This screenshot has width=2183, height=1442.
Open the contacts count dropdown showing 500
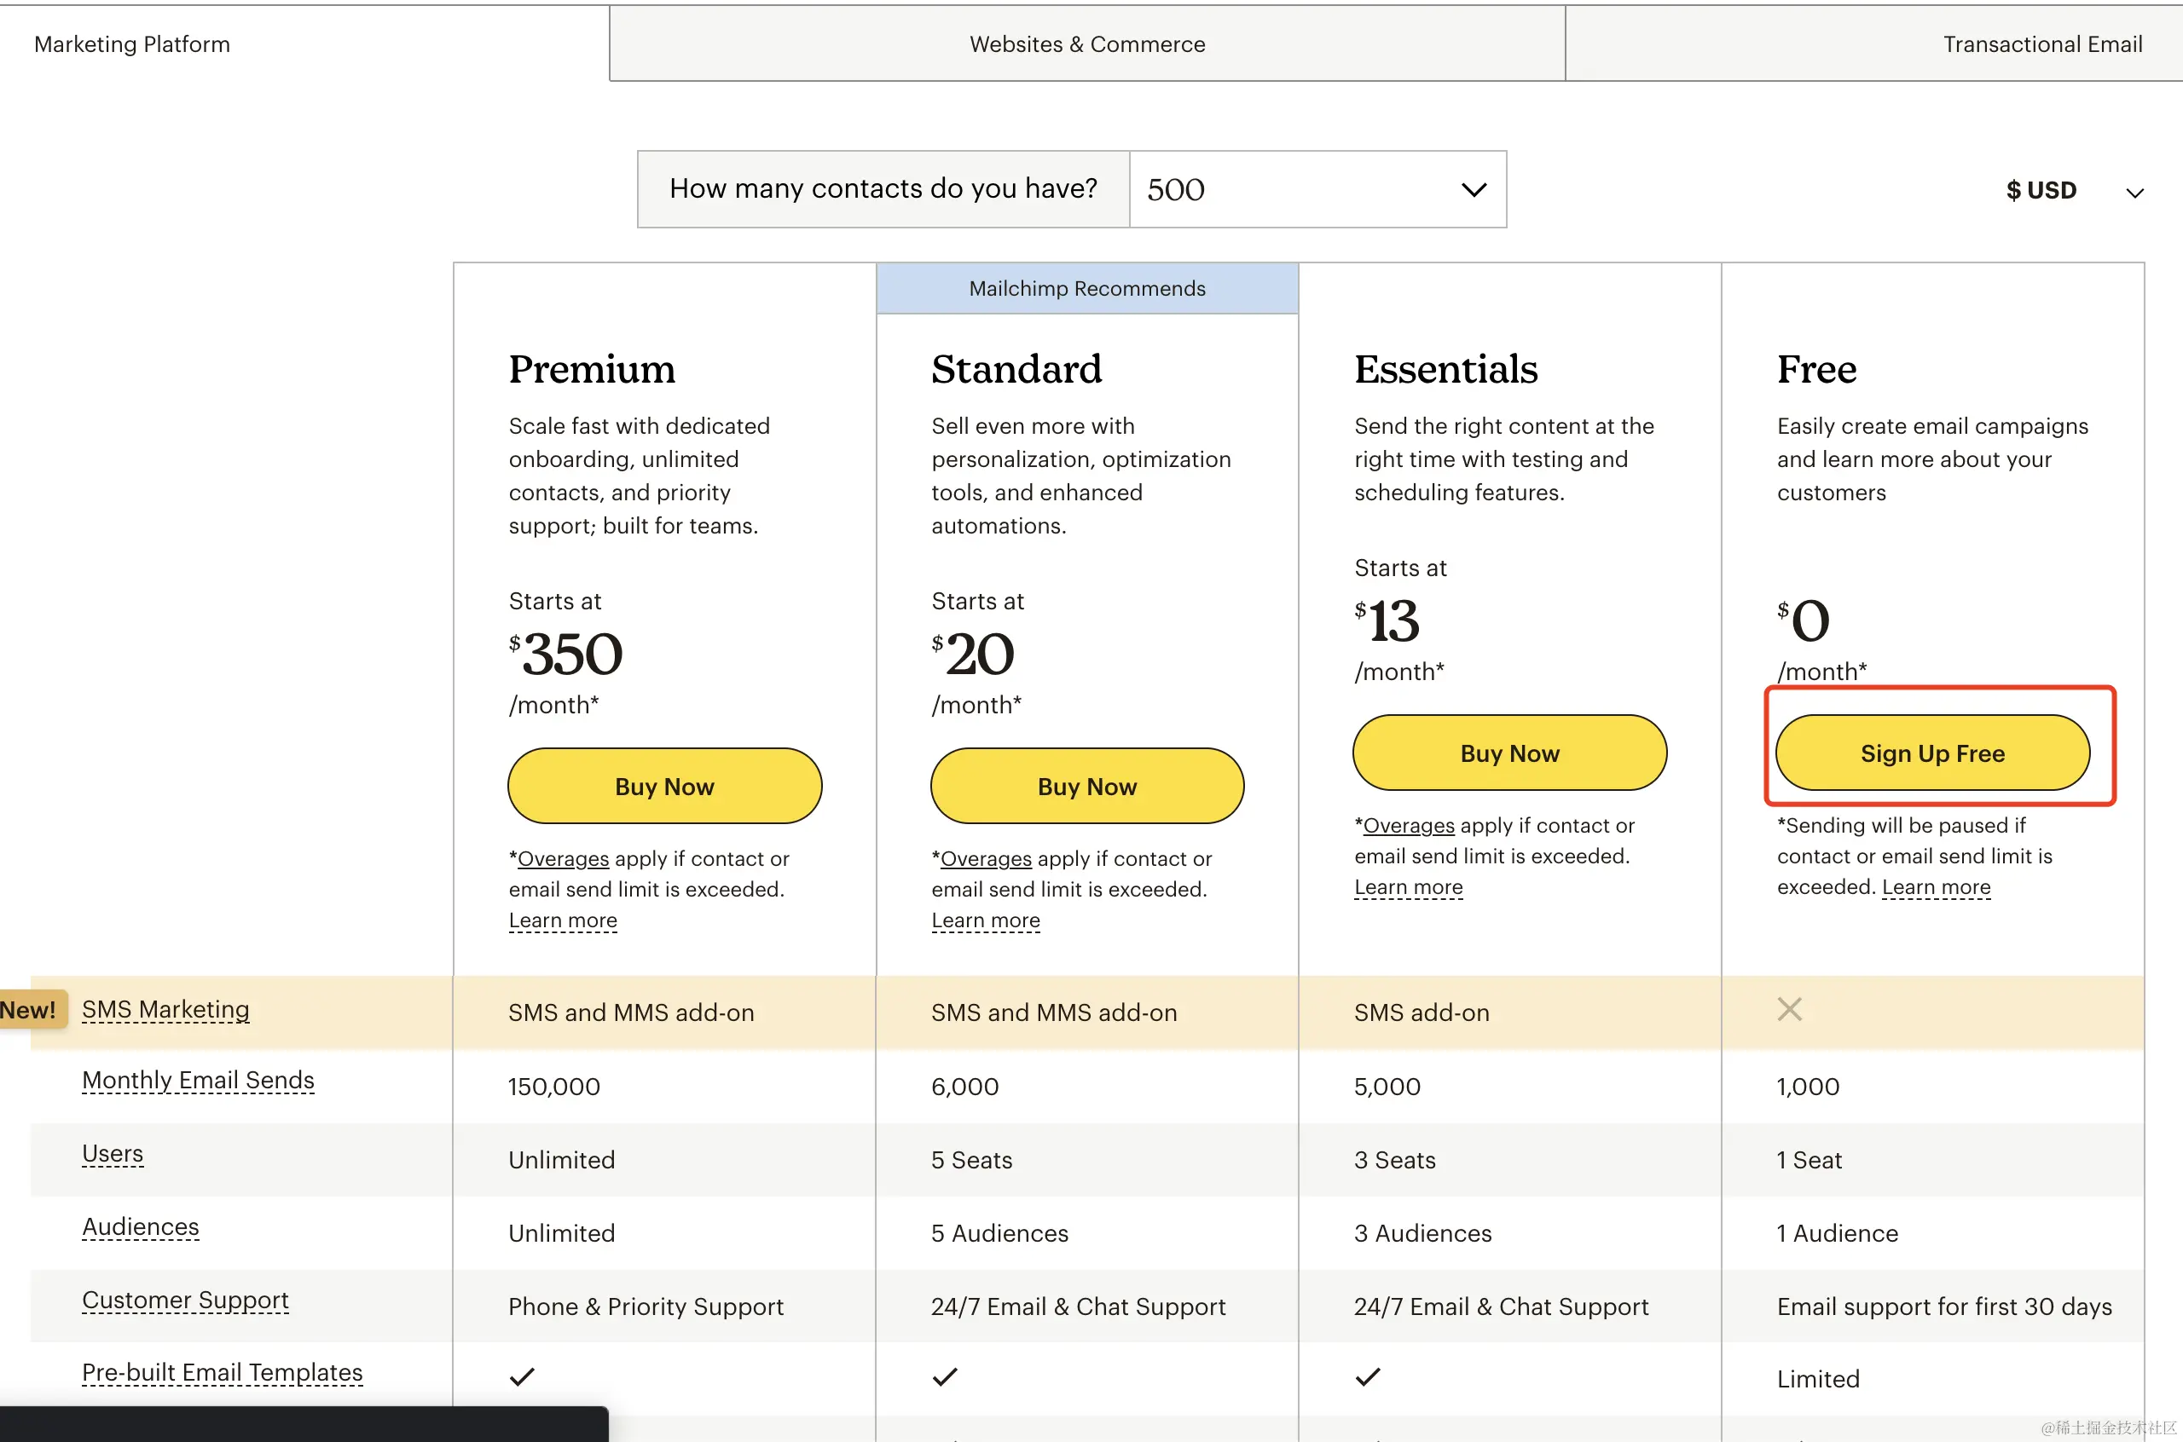coord(1317,189)
